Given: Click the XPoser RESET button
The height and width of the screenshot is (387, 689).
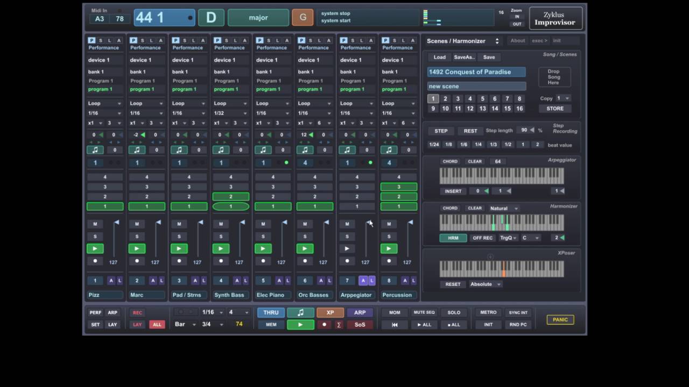Looking at the screenshot, I should tap(453, 284).
